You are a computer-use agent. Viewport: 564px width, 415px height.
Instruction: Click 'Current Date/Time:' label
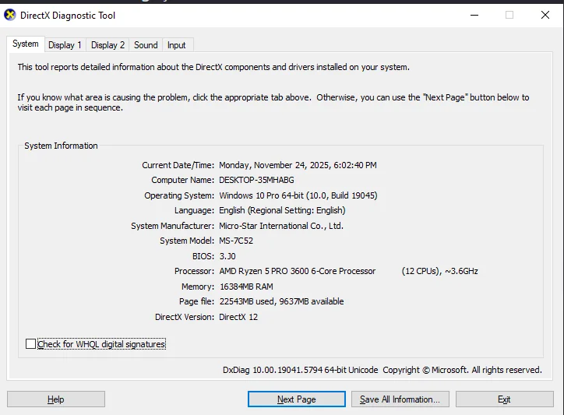point(178,165)
